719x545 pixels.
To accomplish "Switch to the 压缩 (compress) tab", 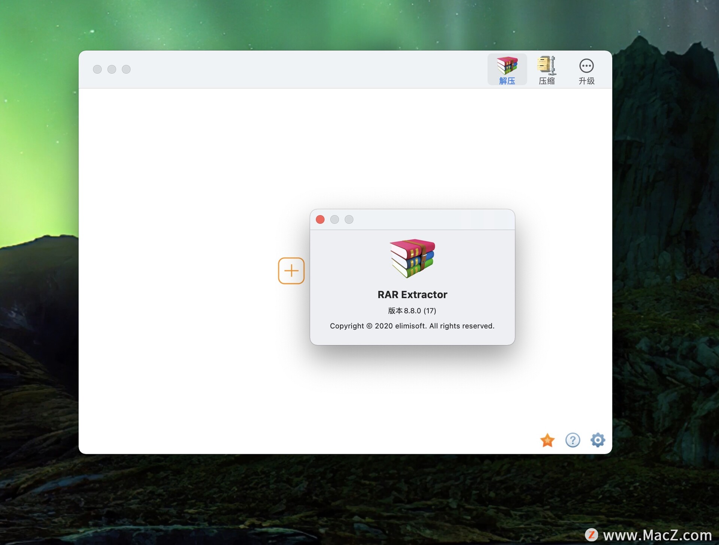I will [x=547, y=70].
